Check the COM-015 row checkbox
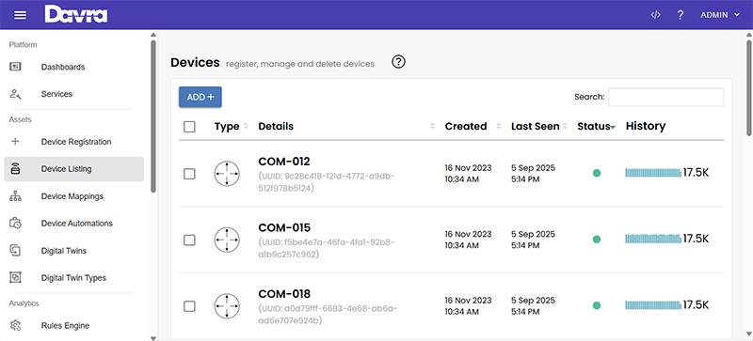This screenshot has width=753, height=341. 190,240
